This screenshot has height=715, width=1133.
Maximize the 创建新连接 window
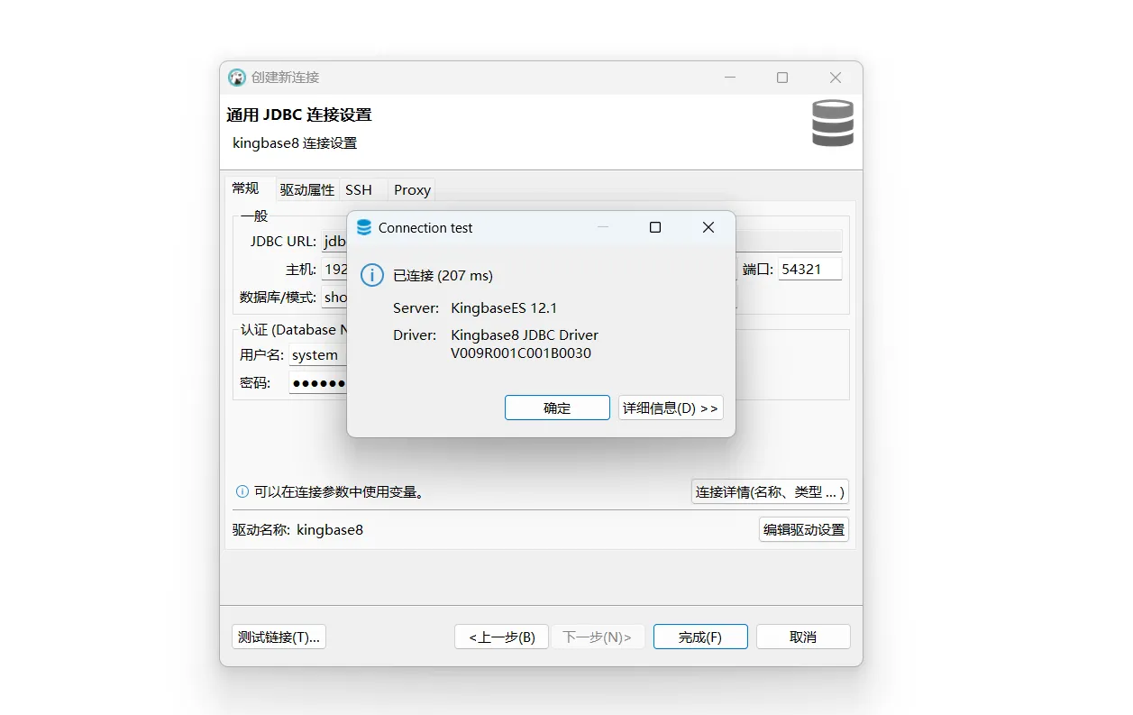pyautogui.click(x=782, y=78)
